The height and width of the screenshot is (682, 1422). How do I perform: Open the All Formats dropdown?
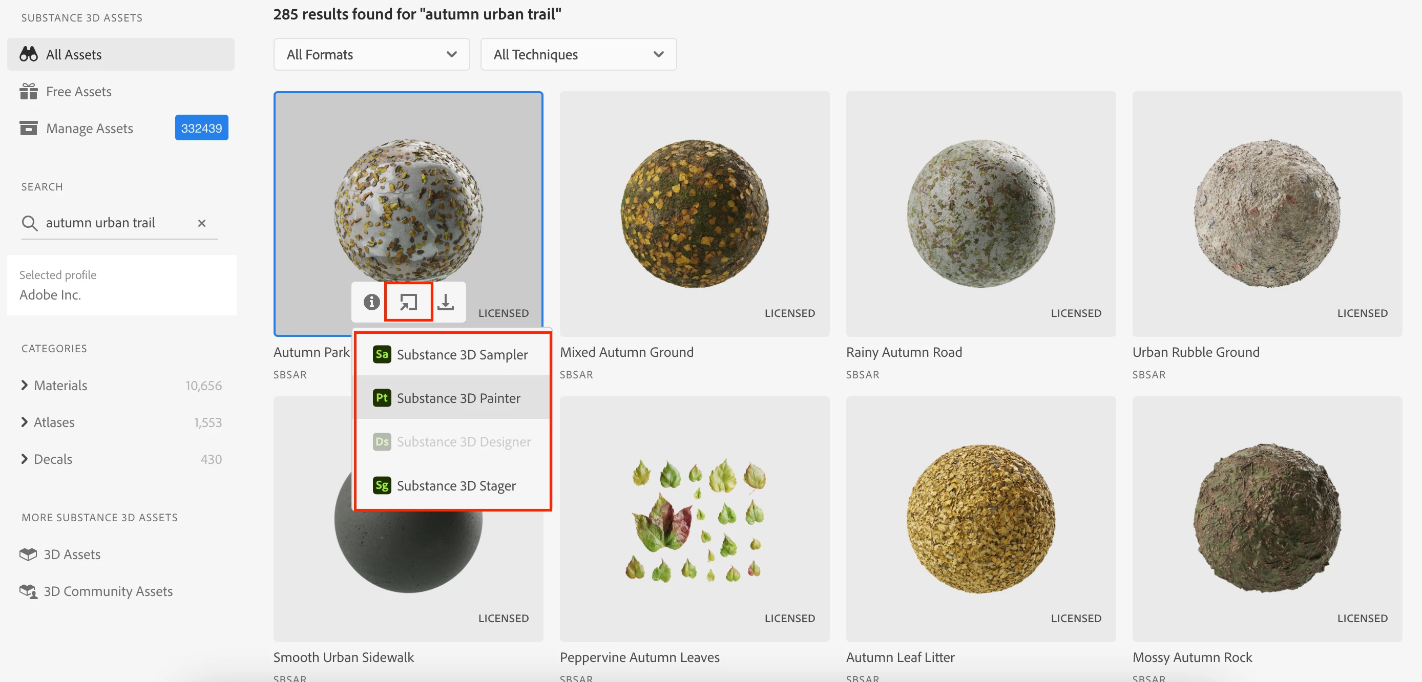371,54
